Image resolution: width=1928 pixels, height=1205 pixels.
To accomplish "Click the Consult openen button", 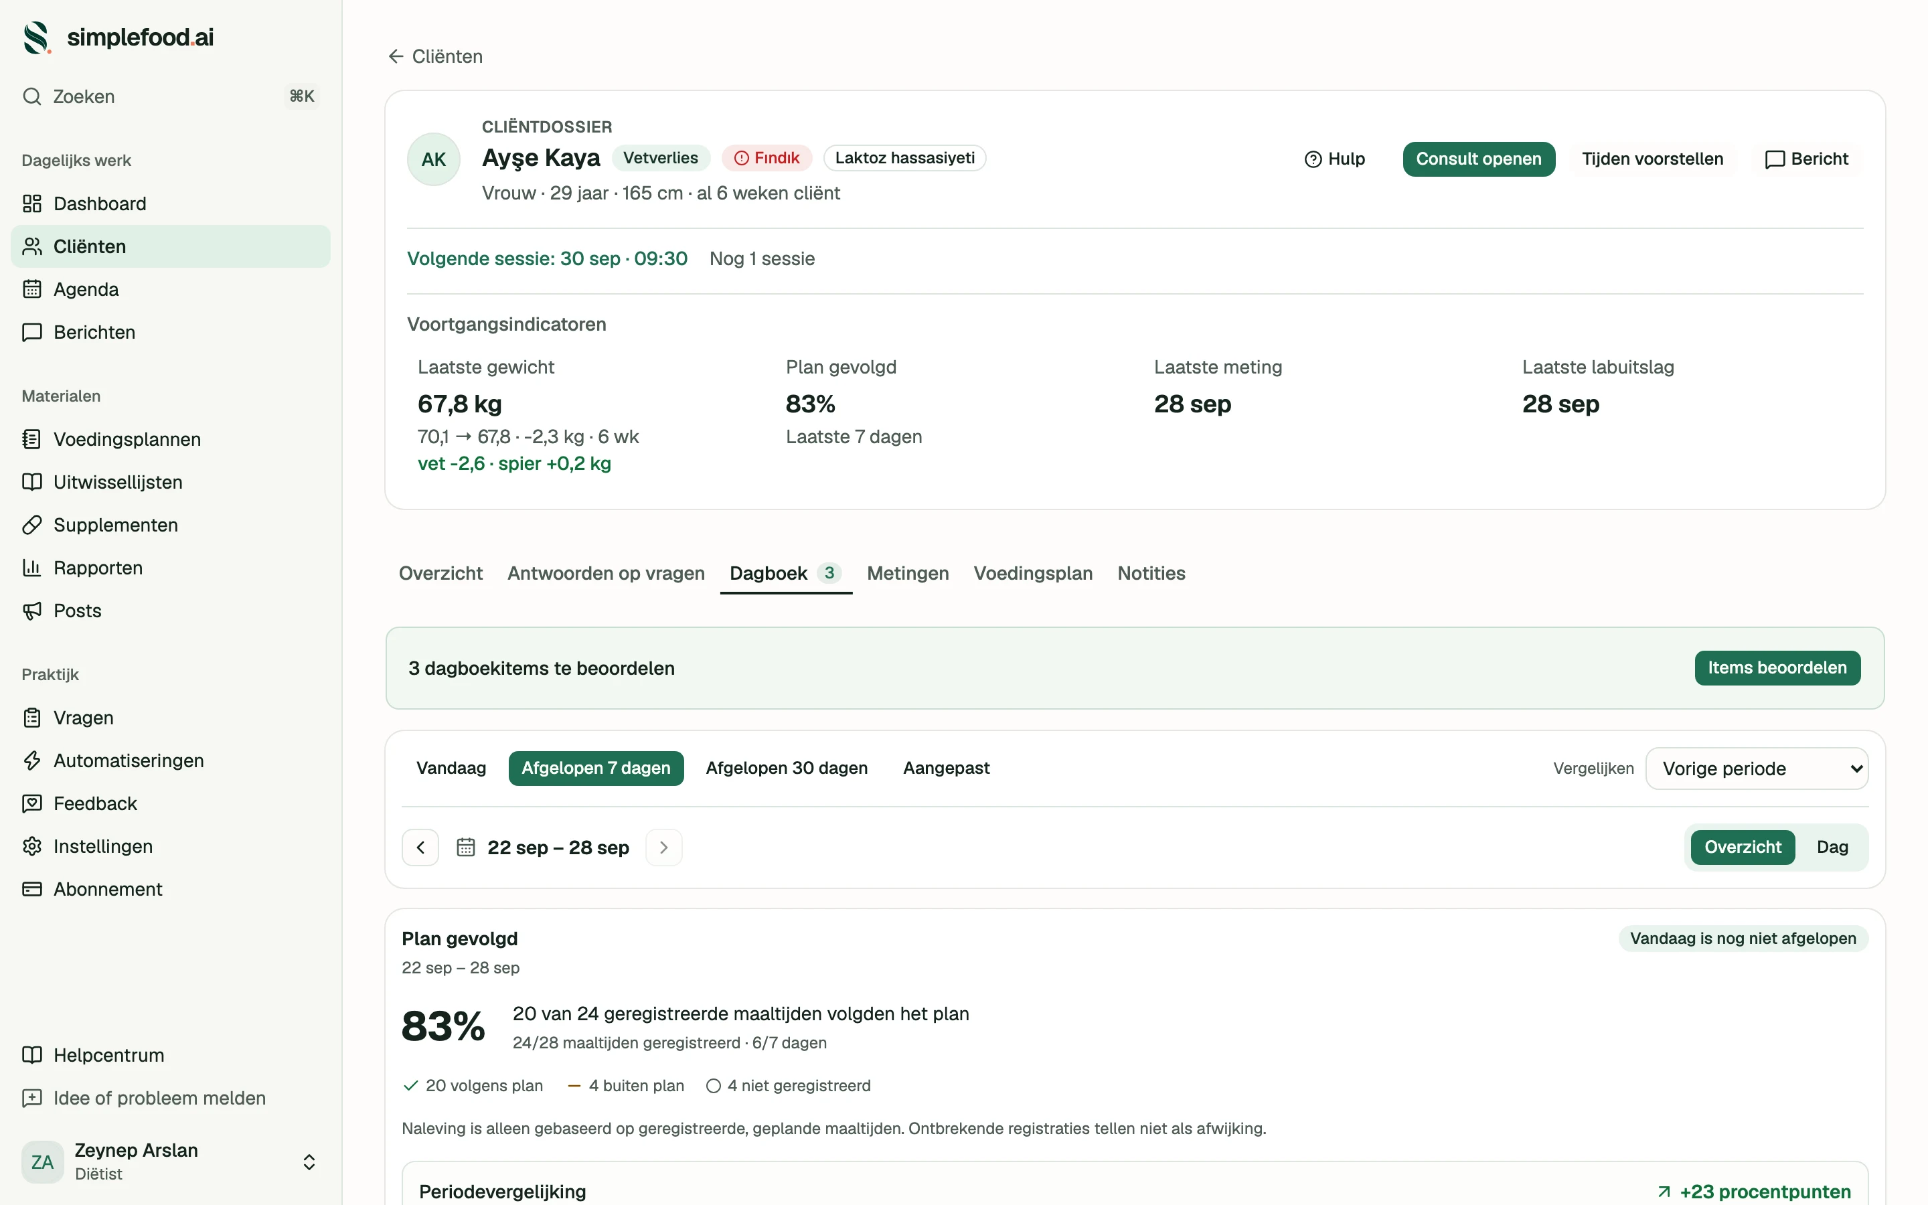I will 1479,159.
